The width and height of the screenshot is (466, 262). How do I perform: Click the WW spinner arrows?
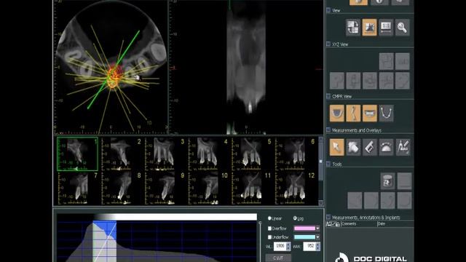(x=318, y=246)
